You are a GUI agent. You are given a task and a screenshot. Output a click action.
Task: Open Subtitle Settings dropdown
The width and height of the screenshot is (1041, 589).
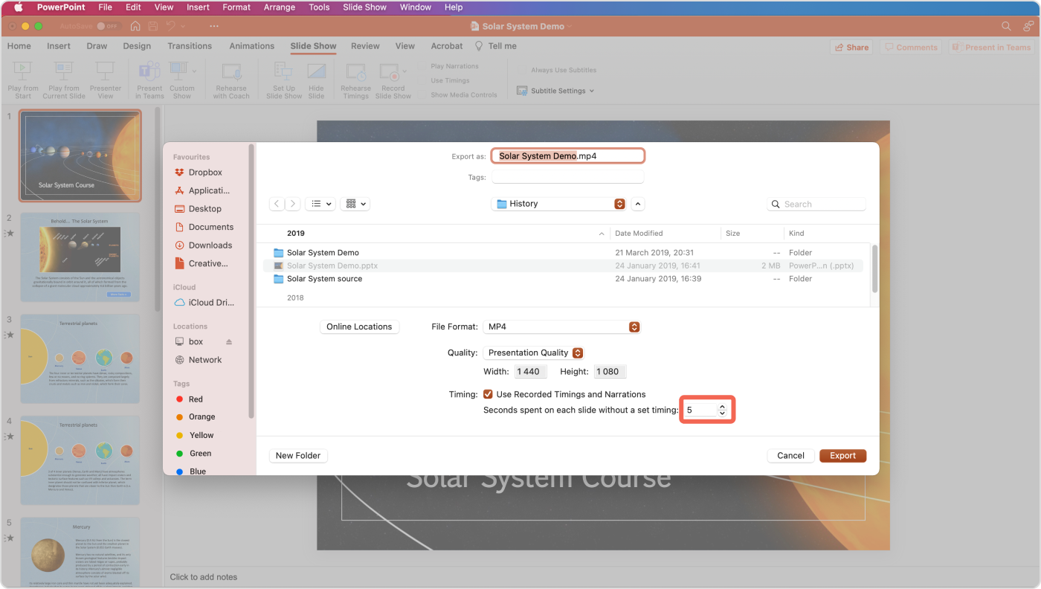point(556,91)
